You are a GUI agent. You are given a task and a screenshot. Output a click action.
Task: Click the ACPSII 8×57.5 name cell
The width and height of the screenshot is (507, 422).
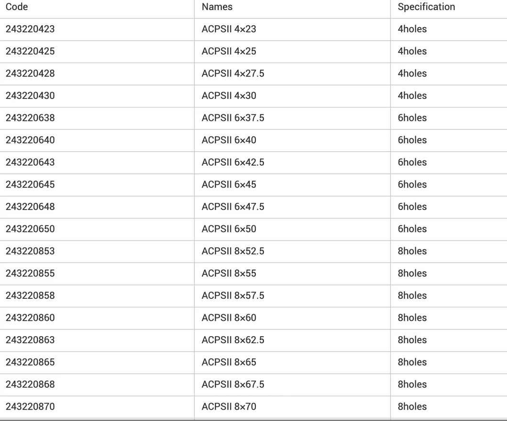(232, 295)
